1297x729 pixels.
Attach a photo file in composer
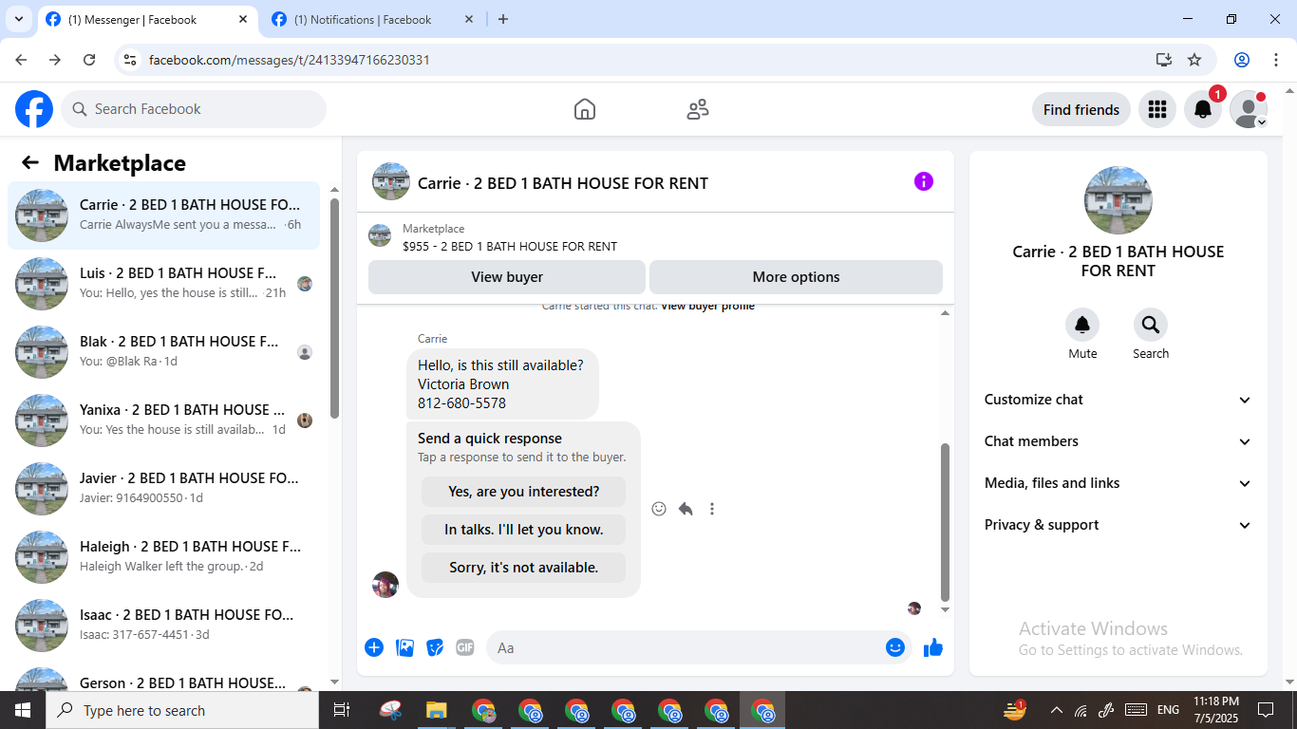tap(404, 647)
